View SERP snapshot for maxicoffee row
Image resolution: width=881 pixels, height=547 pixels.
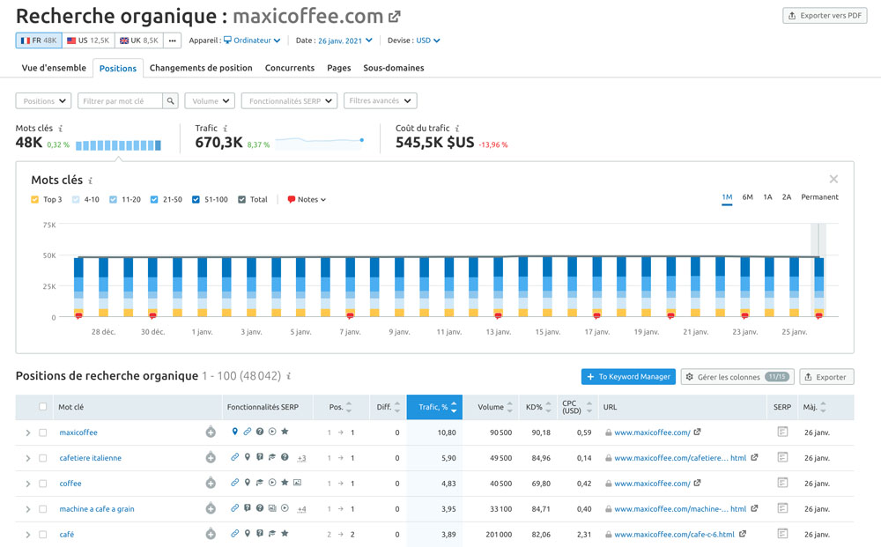tap(782, 432)
